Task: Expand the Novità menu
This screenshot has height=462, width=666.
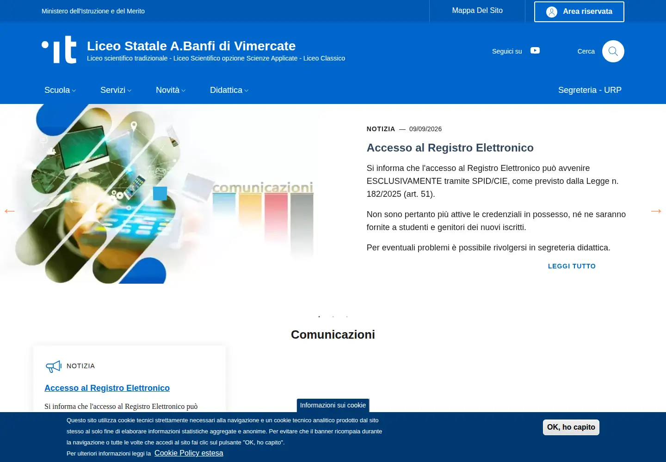Action: pos(171,90)
